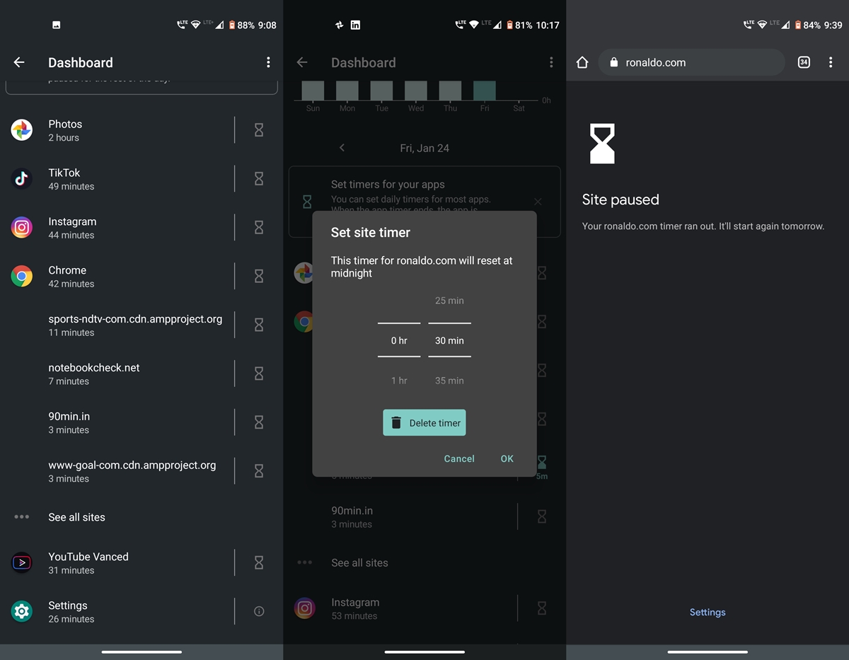Screen dimensions: 849x660
Task: Set timer hourglass for TikTok
Action: 259,179
